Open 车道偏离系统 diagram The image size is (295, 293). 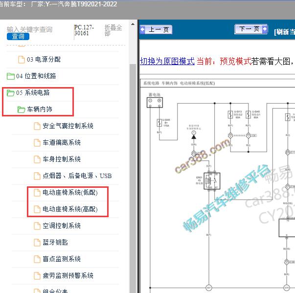point(62,142)
